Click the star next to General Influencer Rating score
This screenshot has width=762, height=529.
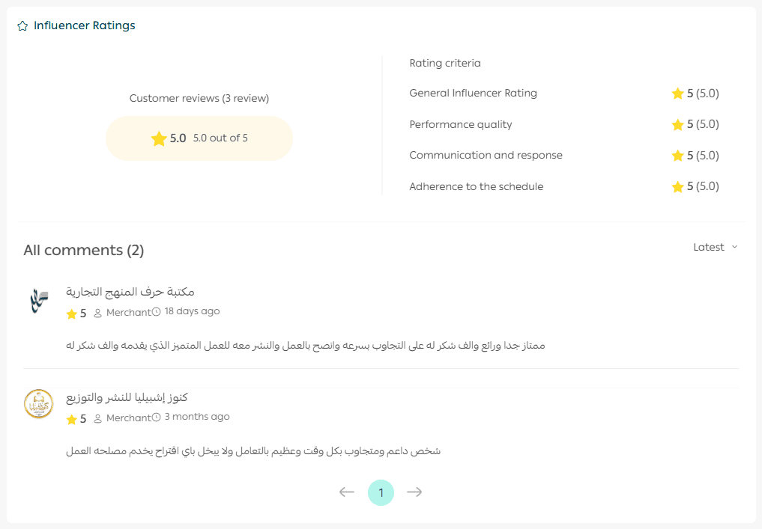[677, 94]
